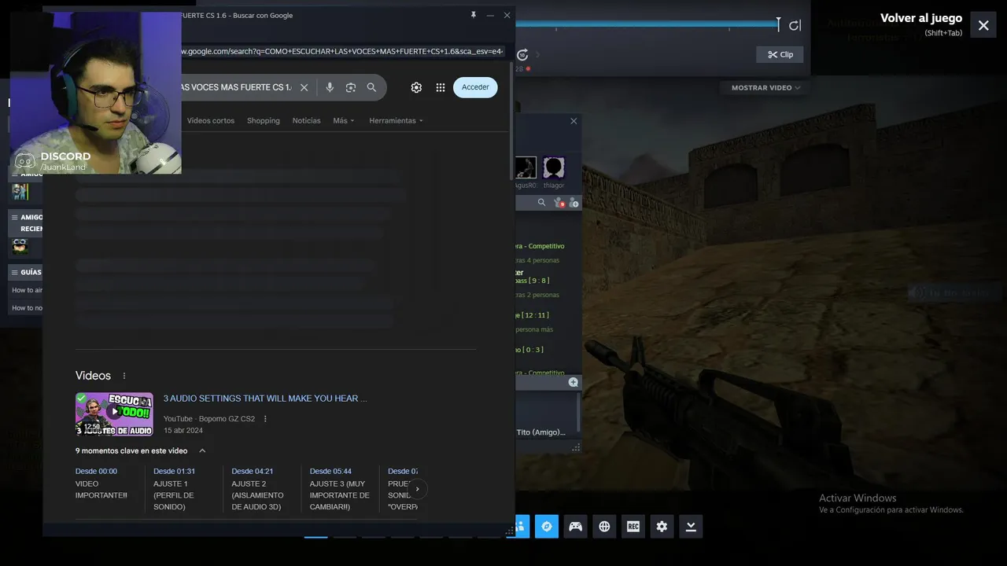Pin the overlay browser window
Viewport: 1007px width, 566px height.
click(474, 15)
